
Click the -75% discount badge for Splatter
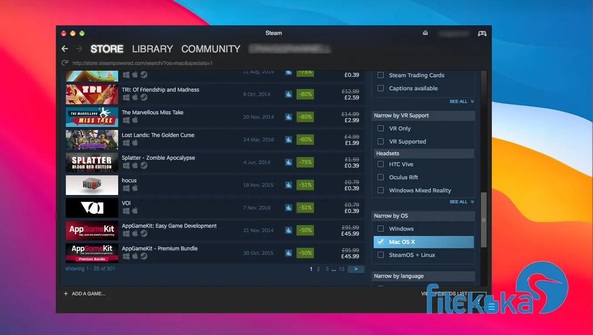click(x=305, y=162)
